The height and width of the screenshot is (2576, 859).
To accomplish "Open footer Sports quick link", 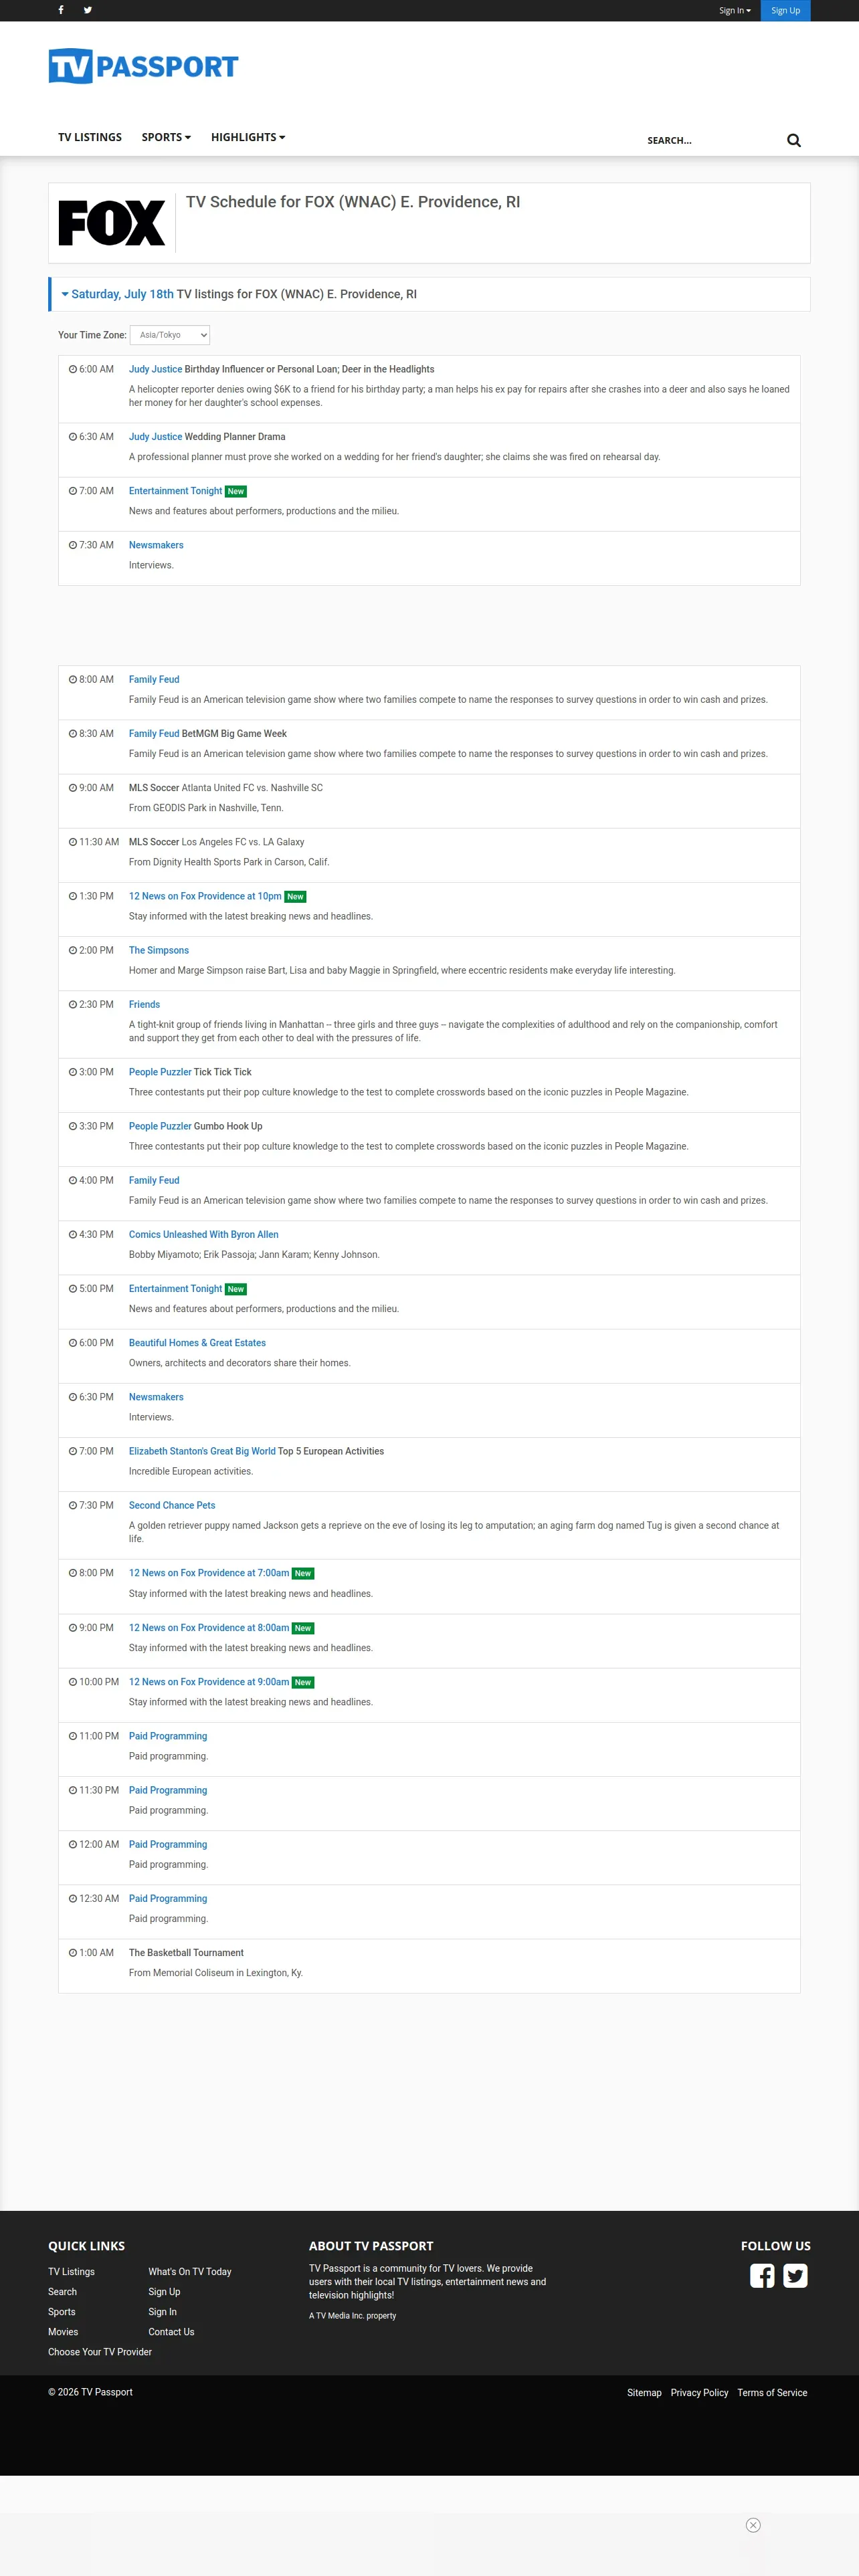I will 62,2312.
